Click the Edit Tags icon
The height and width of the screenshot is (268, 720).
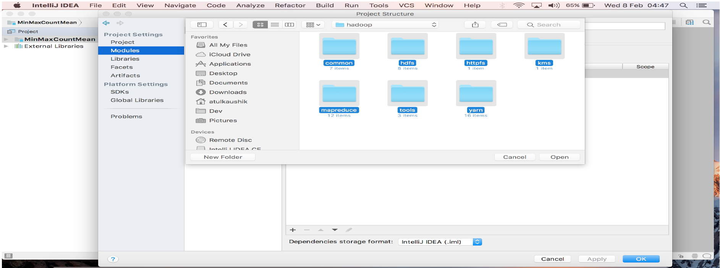click(502, 25)
